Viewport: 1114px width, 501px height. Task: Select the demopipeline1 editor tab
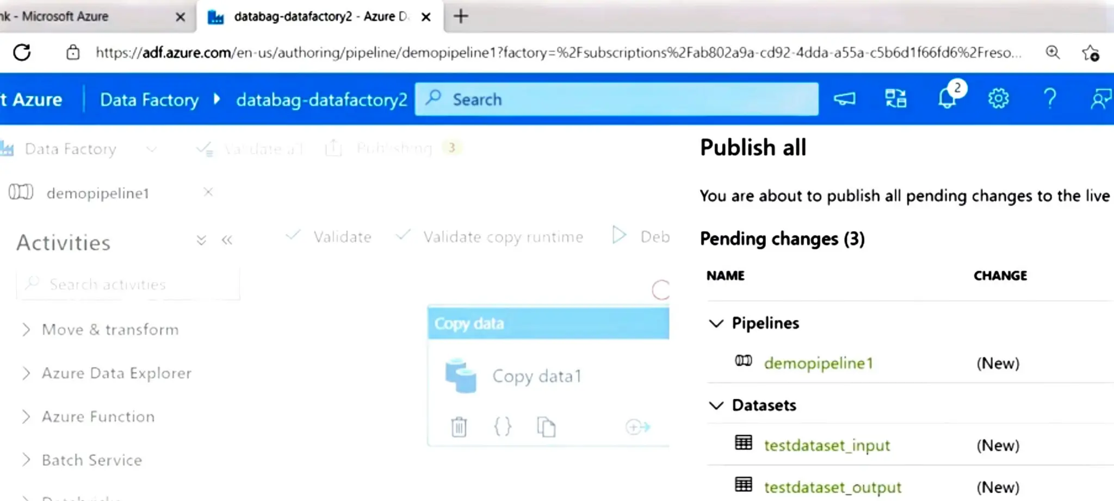coord(98,193)
